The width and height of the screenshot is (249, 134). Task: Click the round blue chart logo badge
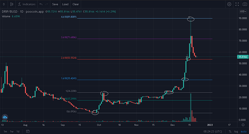tap(5, 117)
